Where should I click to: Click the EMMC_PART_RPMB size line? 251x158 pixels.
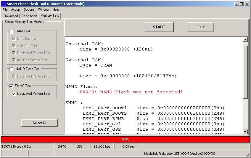point(153,119)
